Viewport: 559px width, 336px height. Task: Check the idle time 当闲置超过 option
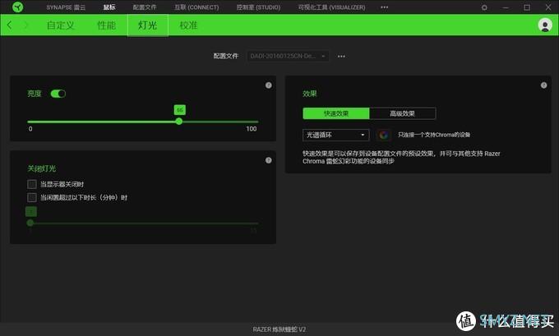click(32, 197)
